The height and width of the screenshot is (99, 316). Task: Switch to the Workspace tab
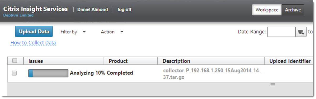click(267, 10)
